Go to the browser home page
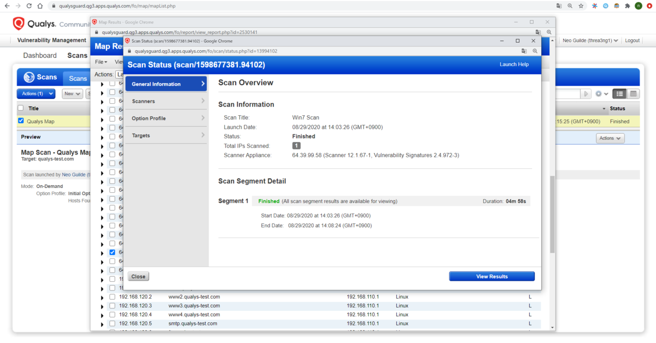Image resolution: width=656 pixels, height=343 pixels. click(x=40, y=6)
